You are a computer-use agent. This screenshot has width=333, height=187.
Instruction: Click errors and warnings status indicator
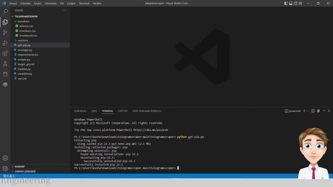pyautogui.click(x=9, y=176)
